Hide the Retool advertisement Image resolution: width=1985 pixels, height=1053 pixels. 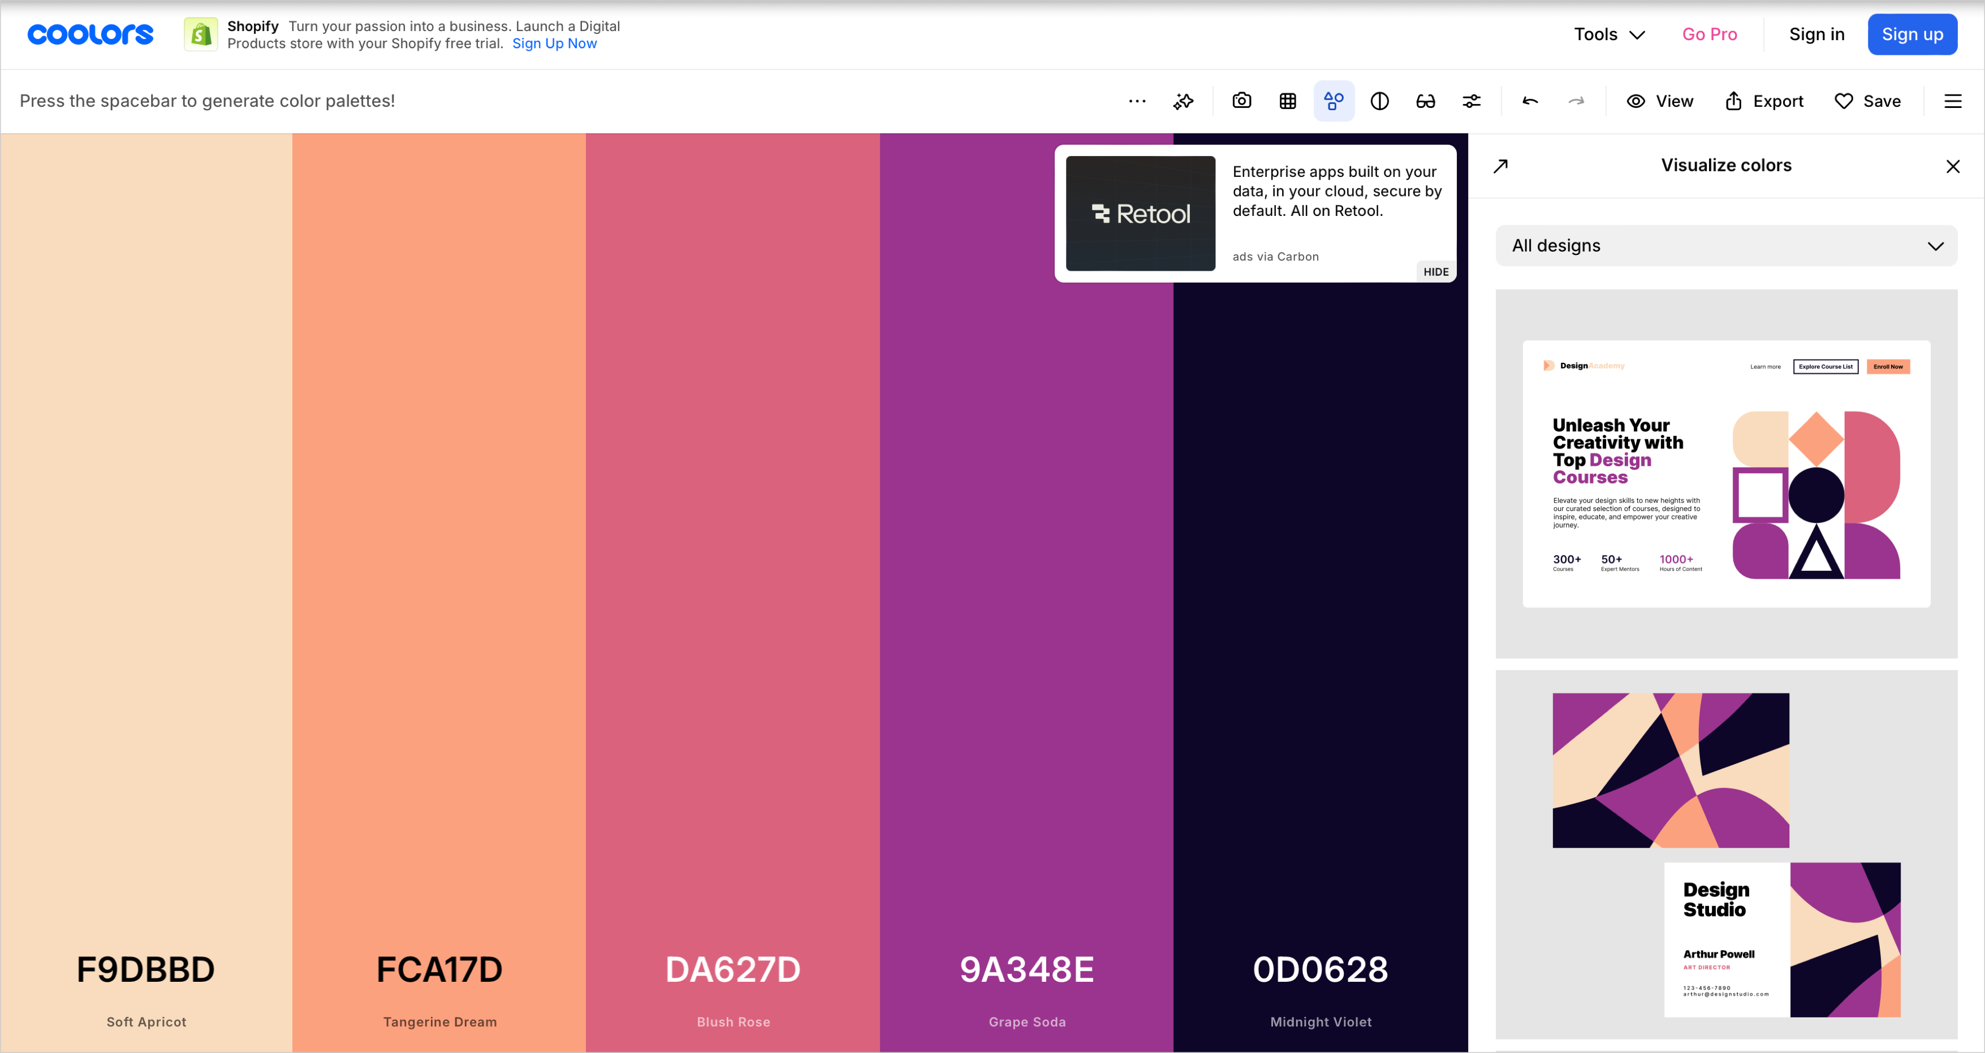pos(1434,271)
